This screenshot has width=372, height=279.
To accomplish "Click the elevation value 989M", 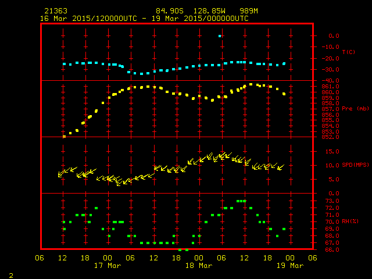I will tap(249, 11).
